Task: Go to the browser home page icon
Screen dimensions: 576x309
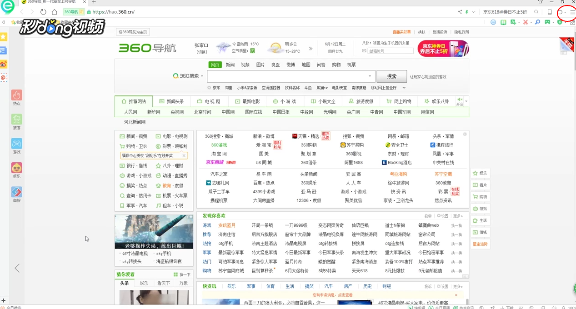Action: tap(54, 12)
